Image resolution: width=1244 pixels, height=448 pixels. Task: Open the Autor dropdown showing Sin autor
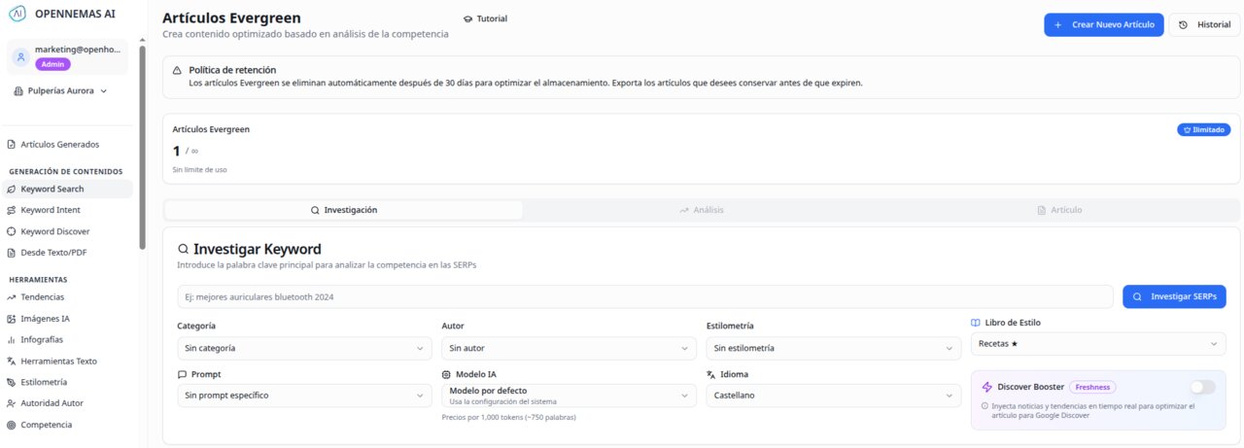point(570,348)
